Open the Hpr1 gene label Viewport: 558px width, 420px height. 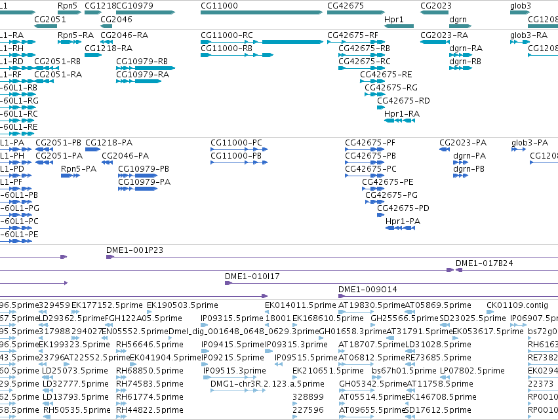394,19
